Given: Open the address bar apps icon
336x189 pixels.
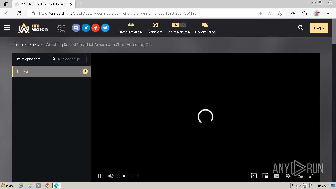Looking at the screenshot, I should (261, 13).
